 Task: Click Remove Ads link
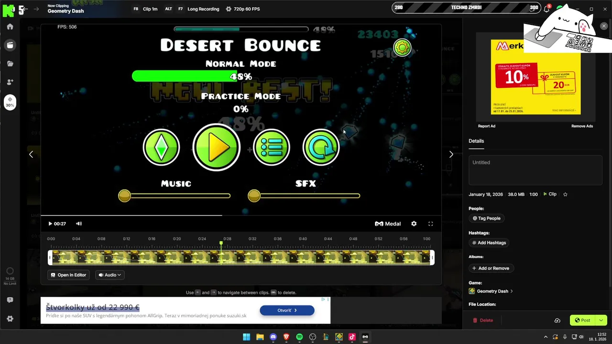click(x=582, y=126)
